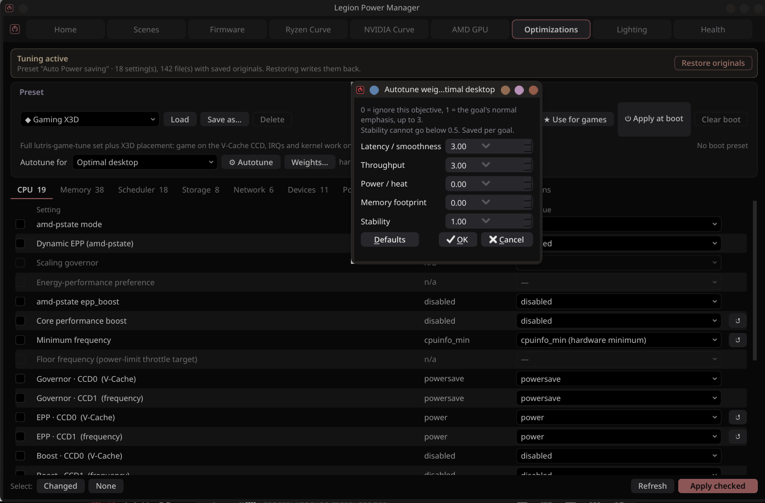Open Governor CCD0 powersave dropdown

click(x=618, y=379)
